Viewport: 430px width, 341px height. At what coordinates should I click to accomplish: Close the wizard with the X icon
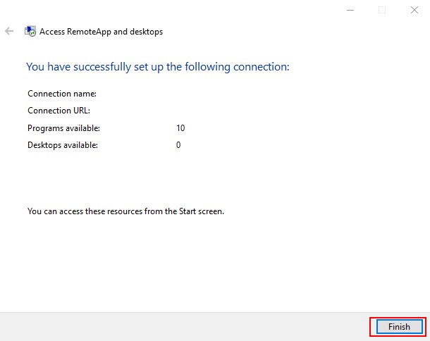click(x=414, y=10)
